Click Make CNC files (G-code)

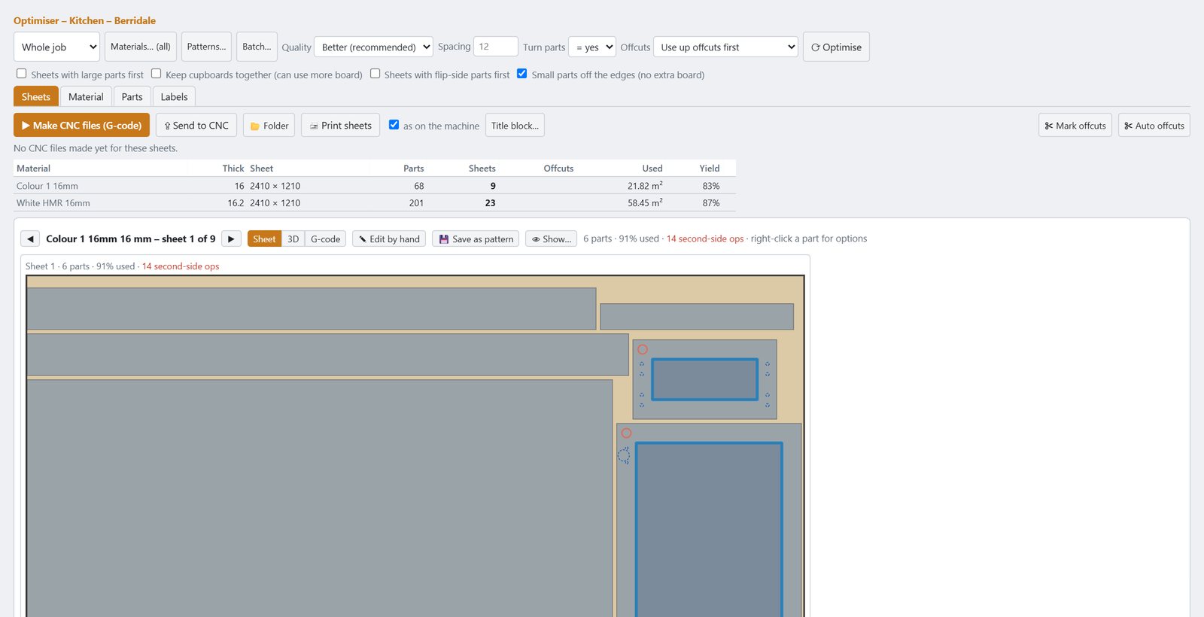click(x=81, y=125)
